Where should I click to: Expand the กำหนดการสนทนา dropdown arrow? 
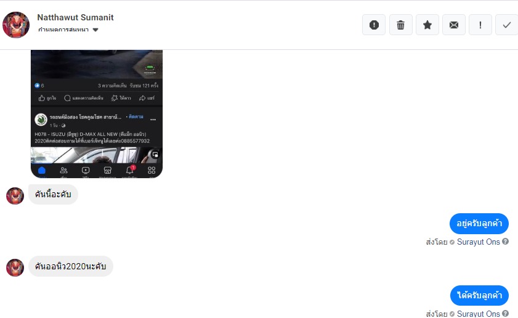95,30
